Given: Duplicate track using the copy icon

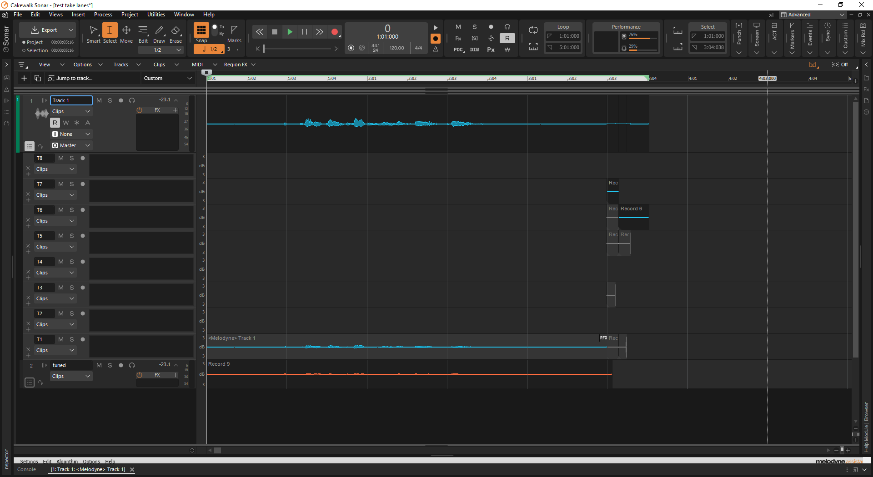Looking at the screenshot, I should 38,78.
